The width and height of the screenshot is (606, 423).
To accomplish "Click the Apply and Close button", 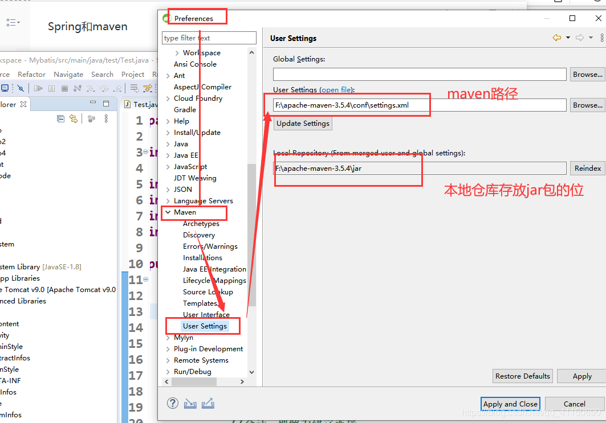I will (x=510, y=404).
